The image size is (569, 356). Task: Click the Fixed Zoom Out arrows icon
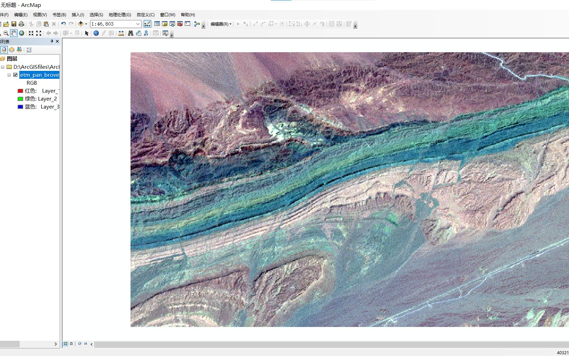point(39,33)
